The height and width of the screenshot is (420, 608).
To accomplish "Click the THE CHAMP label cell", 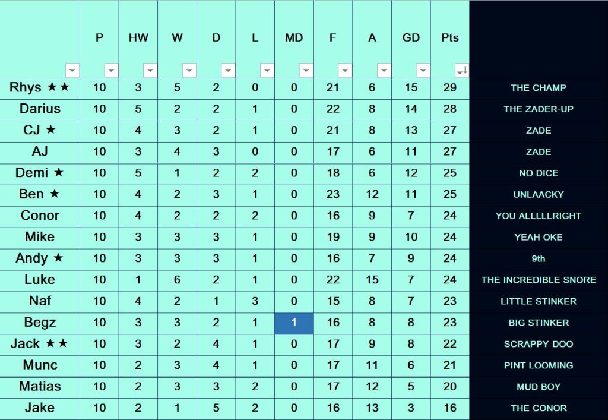I will [538, 88].
